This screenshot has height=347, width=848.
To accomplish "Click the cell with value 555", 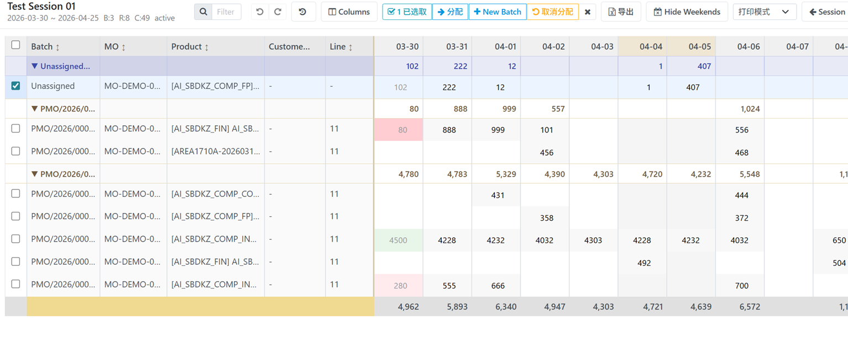I will (x=448, y=285).
